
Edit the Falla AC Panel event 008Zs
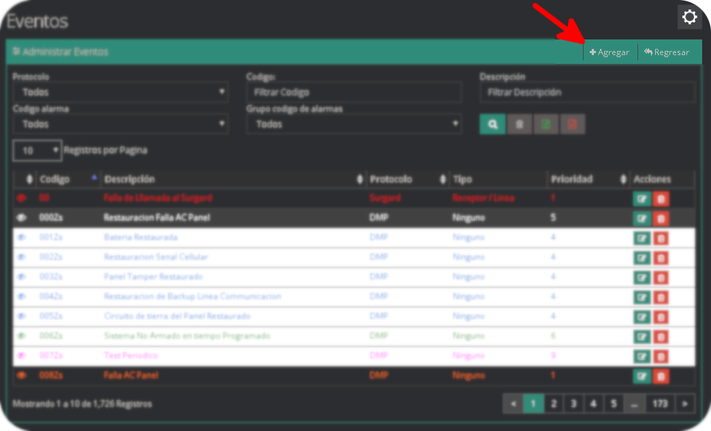click(641, 376)
